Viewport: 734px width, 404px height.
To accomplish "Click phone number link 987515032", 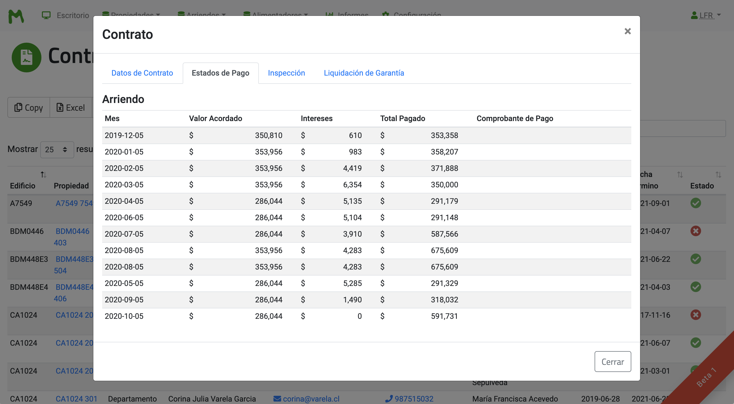I will tap(414, 399).
